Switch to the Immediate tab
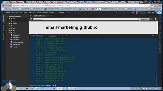The height and width of the screenshot is (91, 163). coord(52,36)
